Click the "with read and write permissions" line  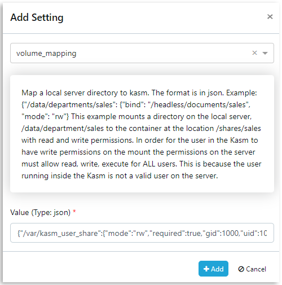pos(140,141)
